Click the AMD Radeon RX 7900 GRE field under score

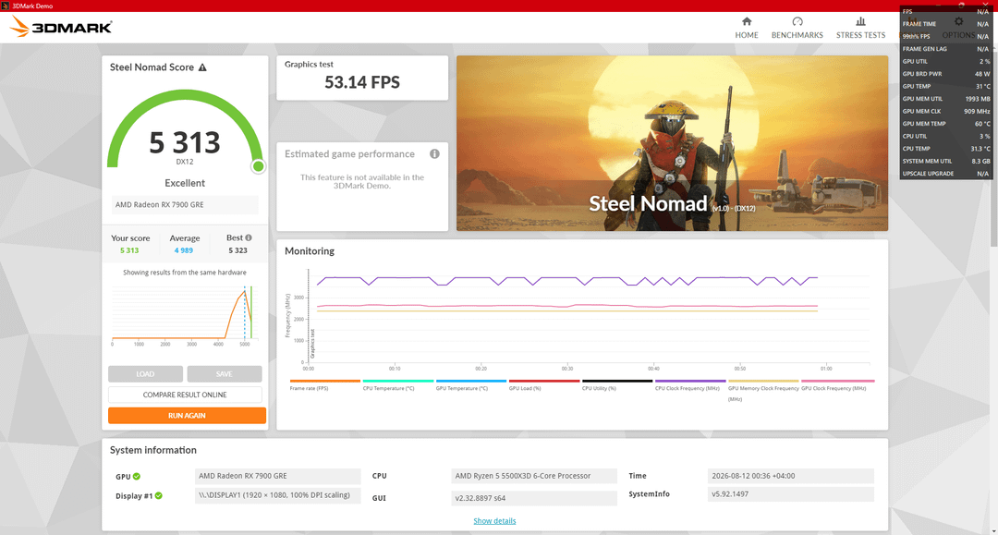coord(185,205)
